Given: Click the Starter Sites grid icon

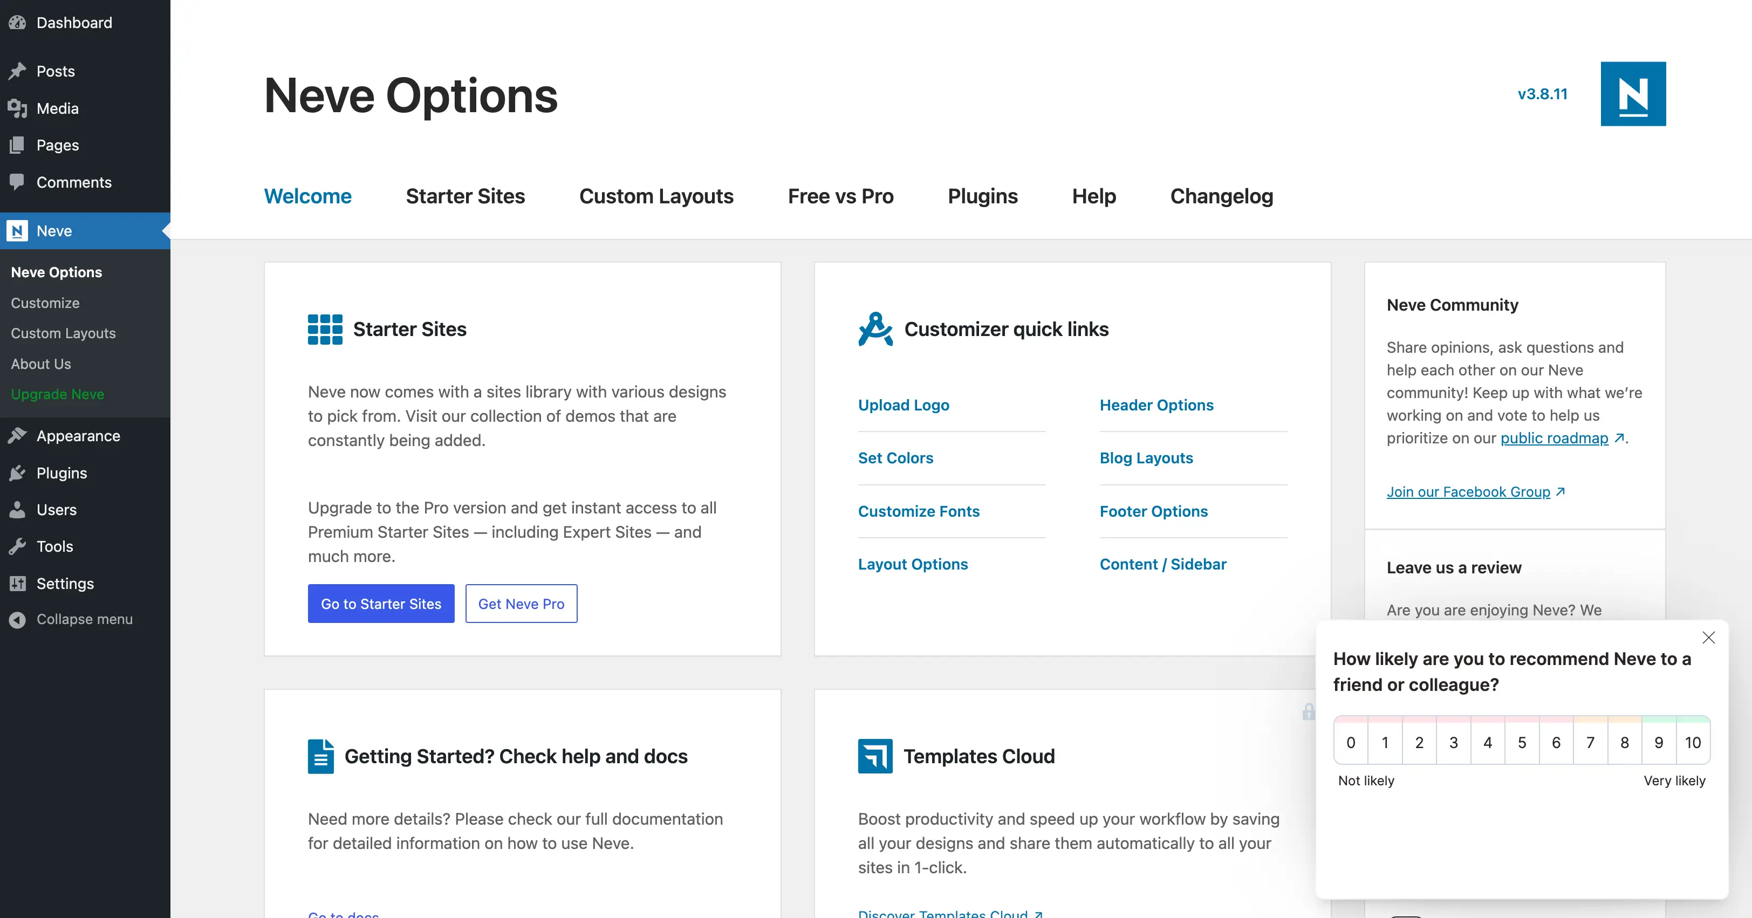Looking at the screenshot, I should click(x=325, y=329).
